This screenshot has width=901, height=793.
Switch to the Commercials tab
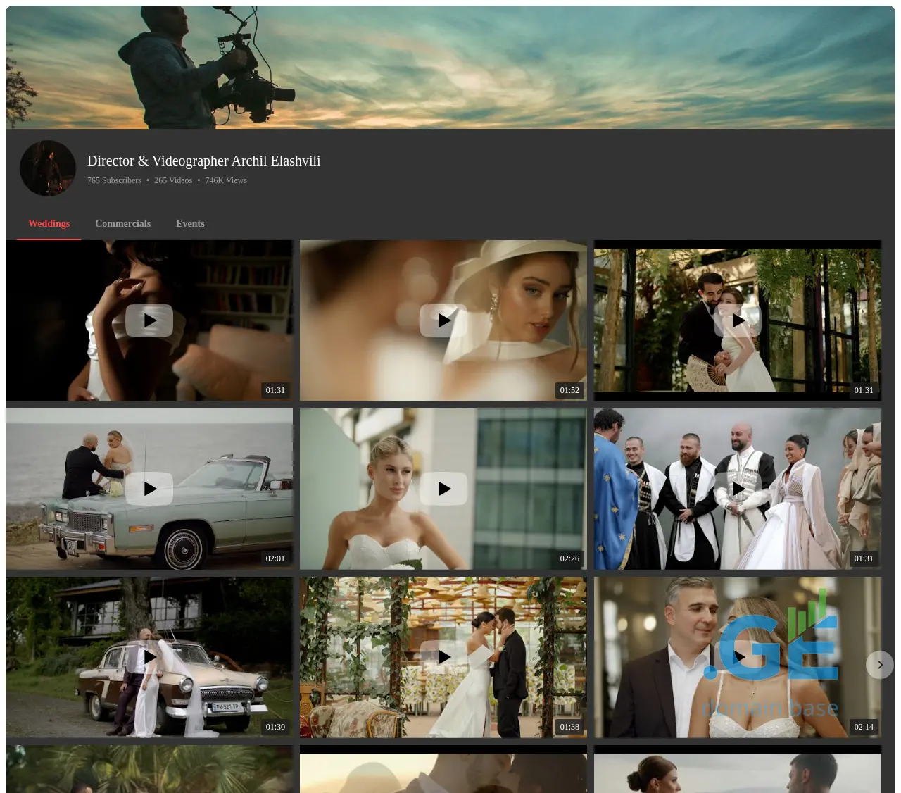coord(122,223)
